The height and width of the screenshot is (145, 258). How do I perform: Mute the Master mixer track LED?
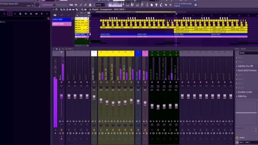coord(61,82)
